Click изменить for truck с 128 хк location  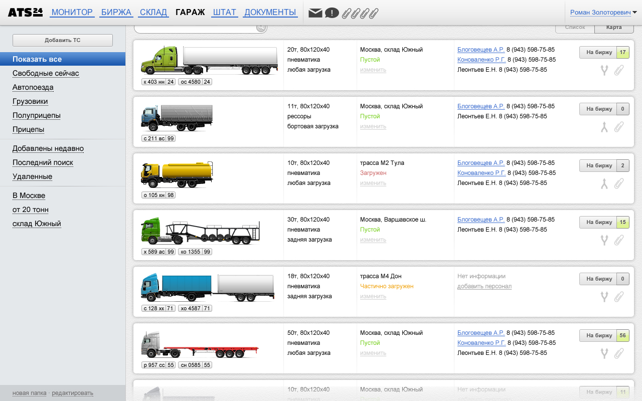(x=373, y=296)
